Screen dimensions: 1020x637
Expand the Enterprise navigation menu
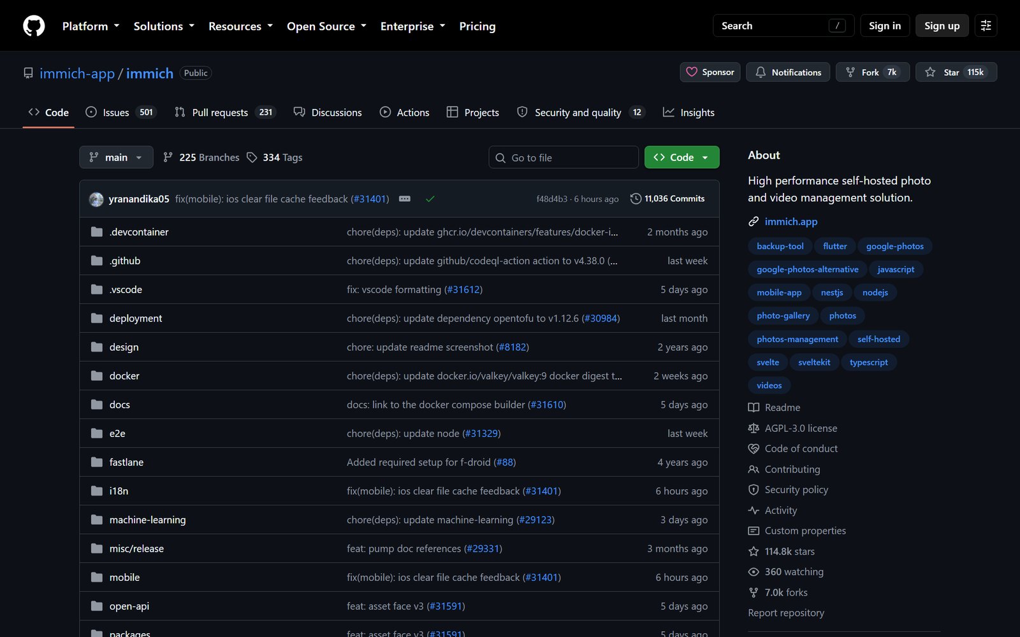click(x=412, y=26)
